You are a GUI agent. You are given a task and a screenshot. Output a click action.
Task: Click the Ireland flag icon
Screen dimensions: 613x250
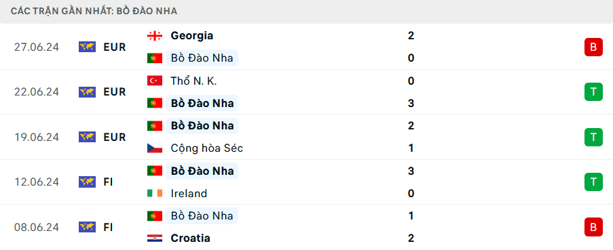[154, 194]
